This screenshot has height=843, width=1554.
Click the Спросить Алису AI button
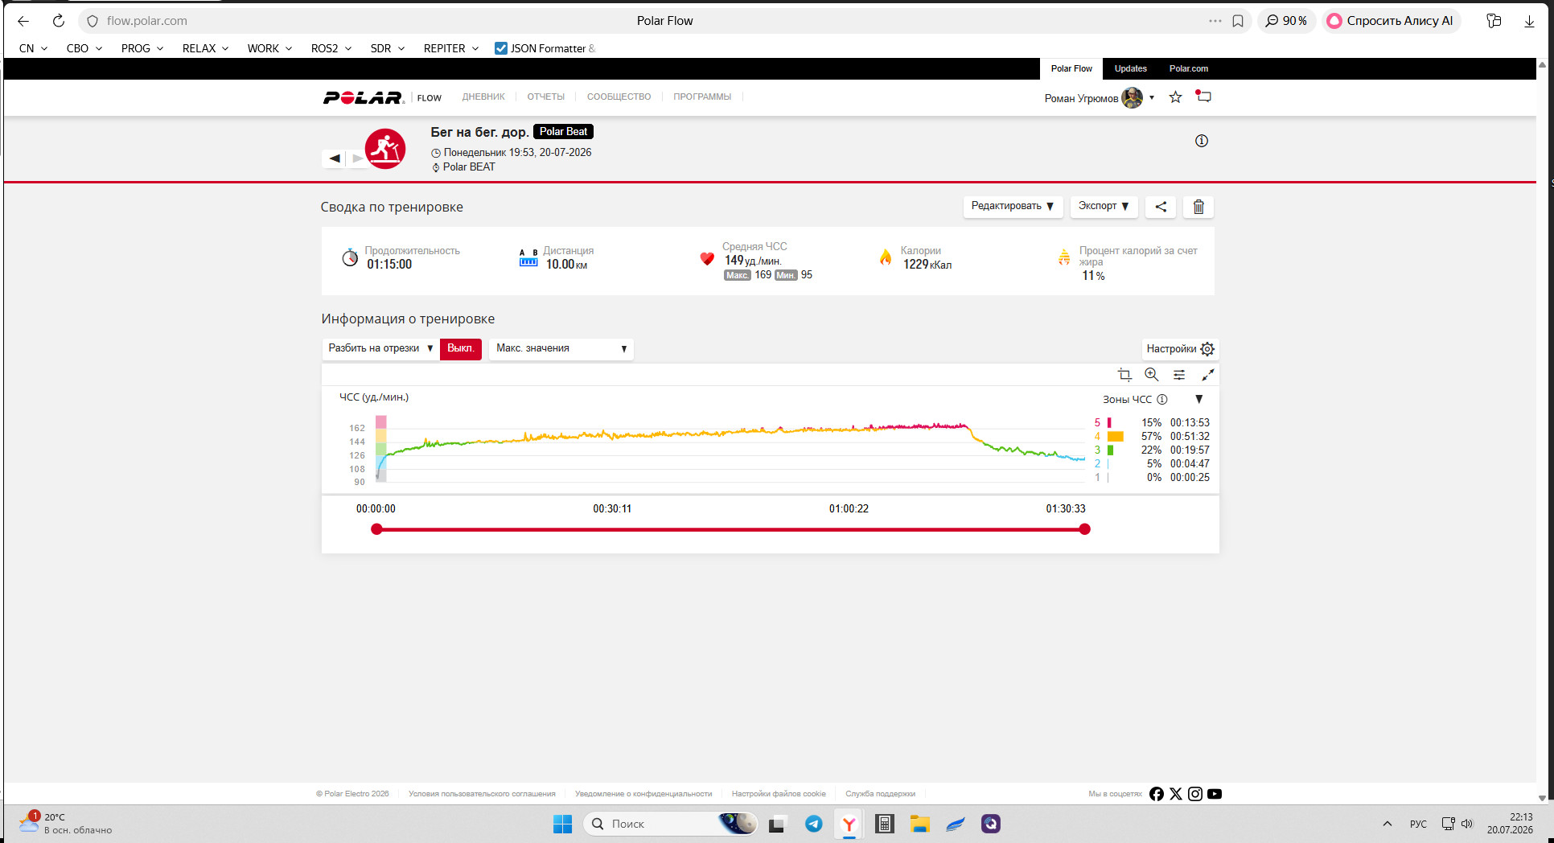pyautogui.click(x=1391, y=21)
